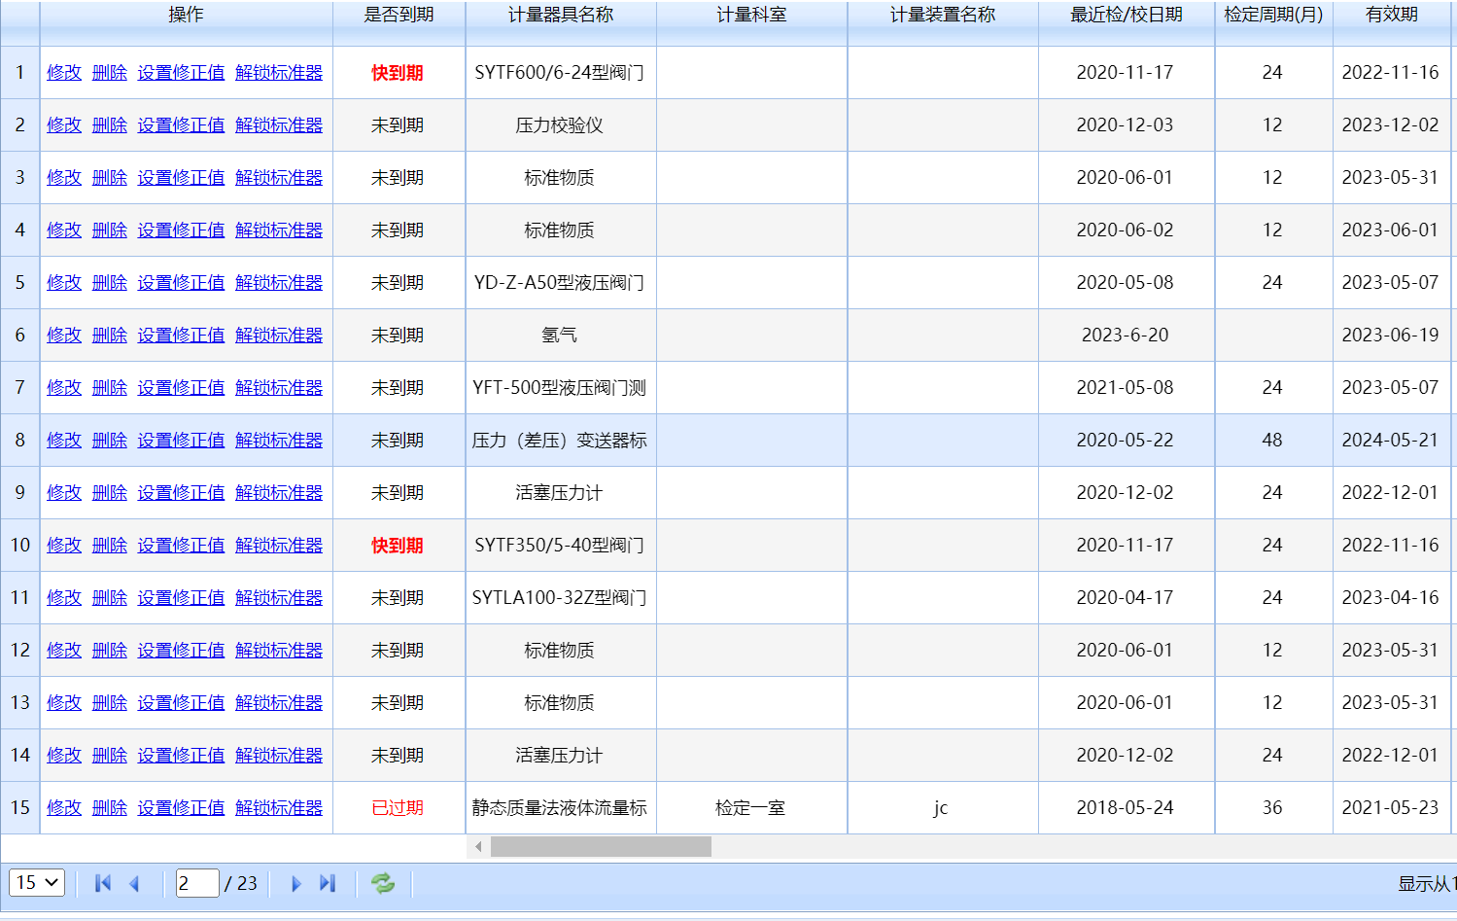Click the 有效期 column header
Viewport: 1457px width, 921px height.
[x=1391, y=15]
